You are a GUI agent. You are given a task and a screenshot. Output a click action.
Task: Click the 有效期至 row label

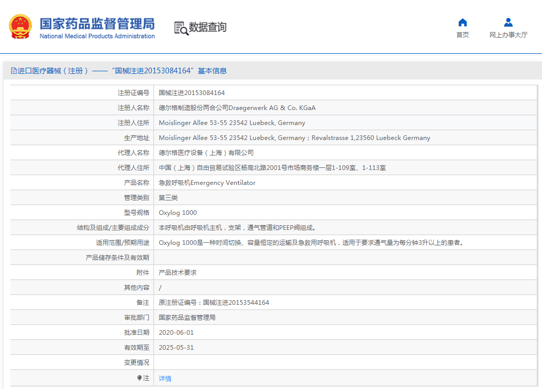(136, 348)
